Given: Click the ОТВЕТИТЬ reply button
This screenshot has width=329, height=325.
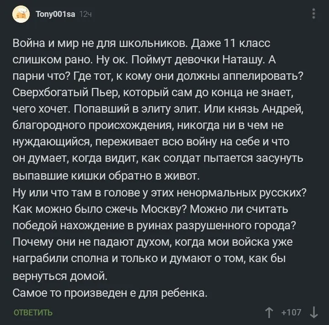Looking at the screenshot, I should click(33, 313).
